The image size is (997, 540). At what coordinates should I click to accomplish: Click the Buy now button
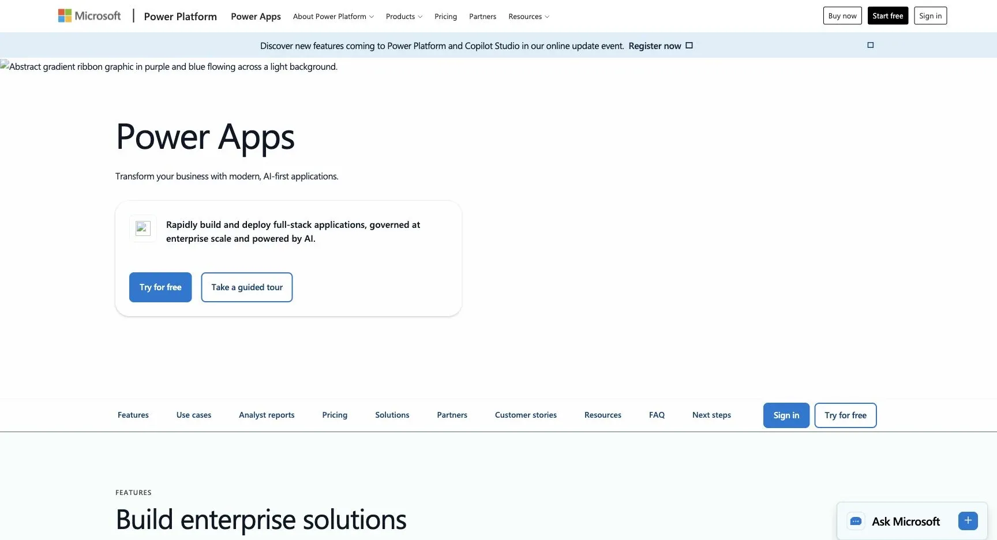tap(842, 16)
